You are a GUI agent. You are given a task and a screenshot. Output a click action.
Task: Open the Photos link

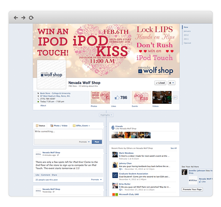point(94,106)
